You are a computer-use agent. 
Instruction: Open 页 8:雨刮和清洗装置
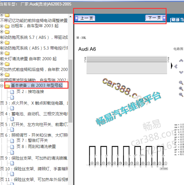(36, 146)
